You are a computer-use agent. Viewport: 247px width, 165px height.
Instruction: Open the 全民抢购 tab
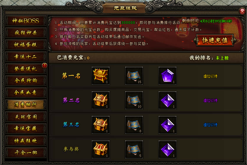[26, 81]
